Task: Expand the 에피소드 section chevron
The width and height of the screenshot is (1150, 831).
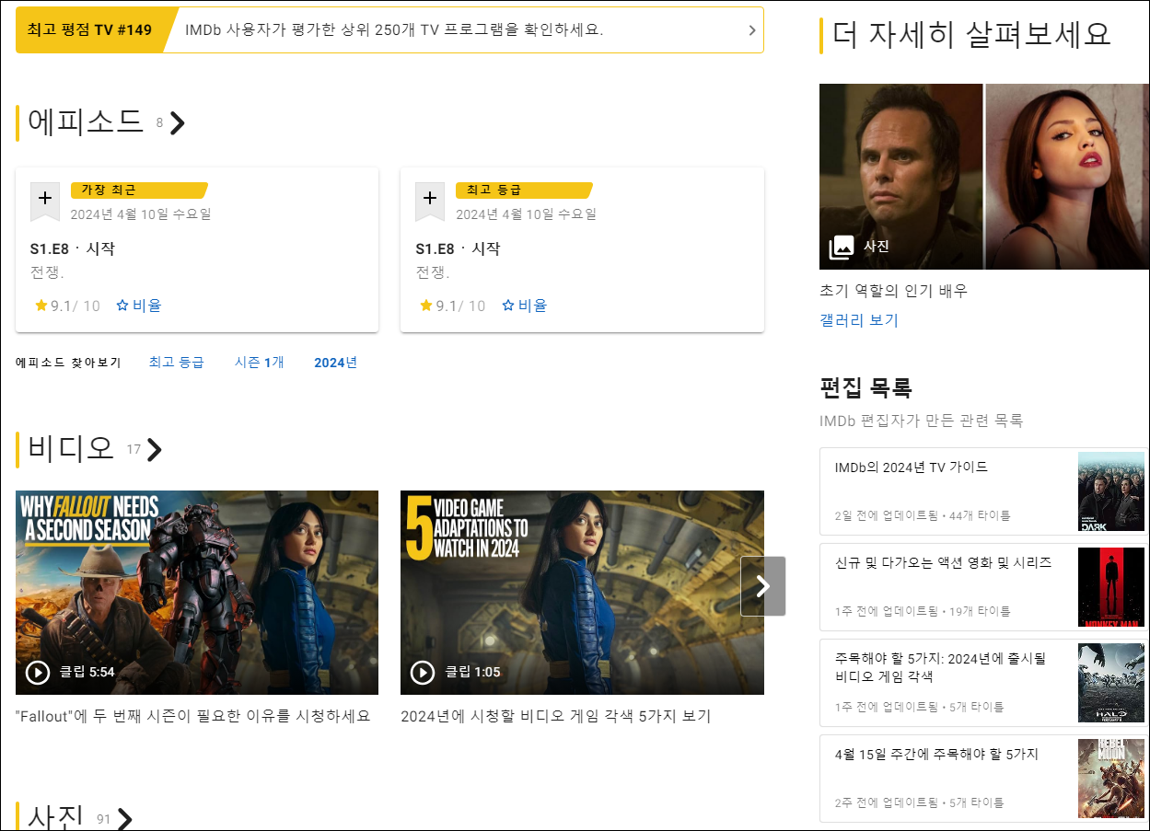Action: pos(178,123)
